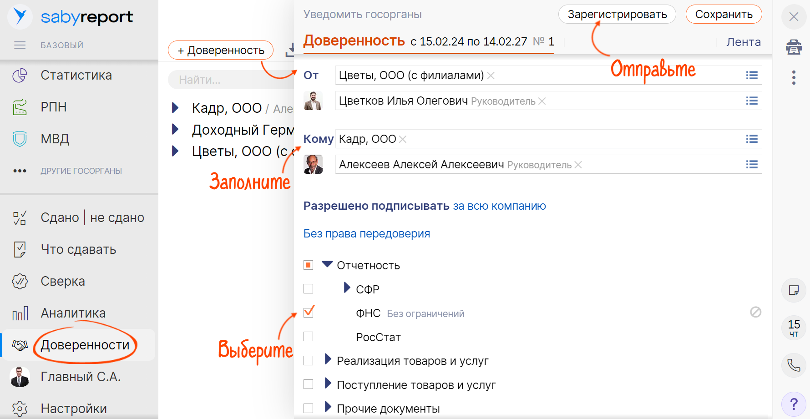The height and width of the screenshot is (419, 810).
Task: Click the Зарегистрировать button
Action: point(617,15)
